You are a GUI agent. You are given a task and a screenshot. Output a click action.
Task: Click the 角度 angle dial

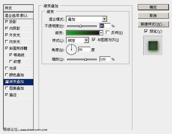click(x=71, y=50)
